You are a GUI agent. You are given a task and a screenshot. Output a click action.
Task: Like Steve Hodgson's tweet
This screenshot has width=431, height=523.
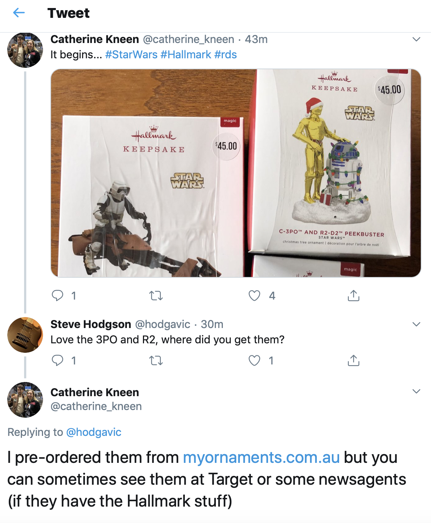point(255,360)
